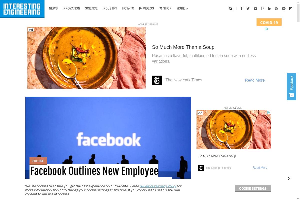Open the Twitter icon in header
Viewport: 300px width, 201px height.
[x=248, y=9]
